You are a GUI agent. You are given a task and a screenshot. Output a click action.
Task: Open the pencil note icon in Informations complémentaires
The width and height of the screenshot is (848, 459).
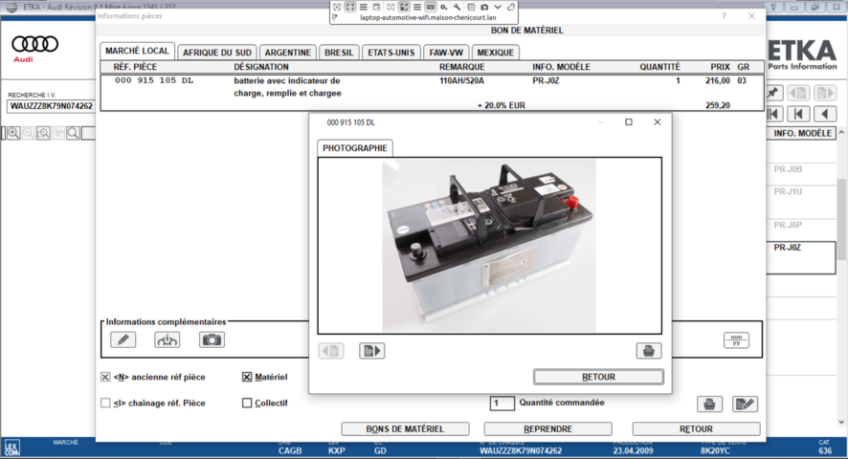(123, 339)
